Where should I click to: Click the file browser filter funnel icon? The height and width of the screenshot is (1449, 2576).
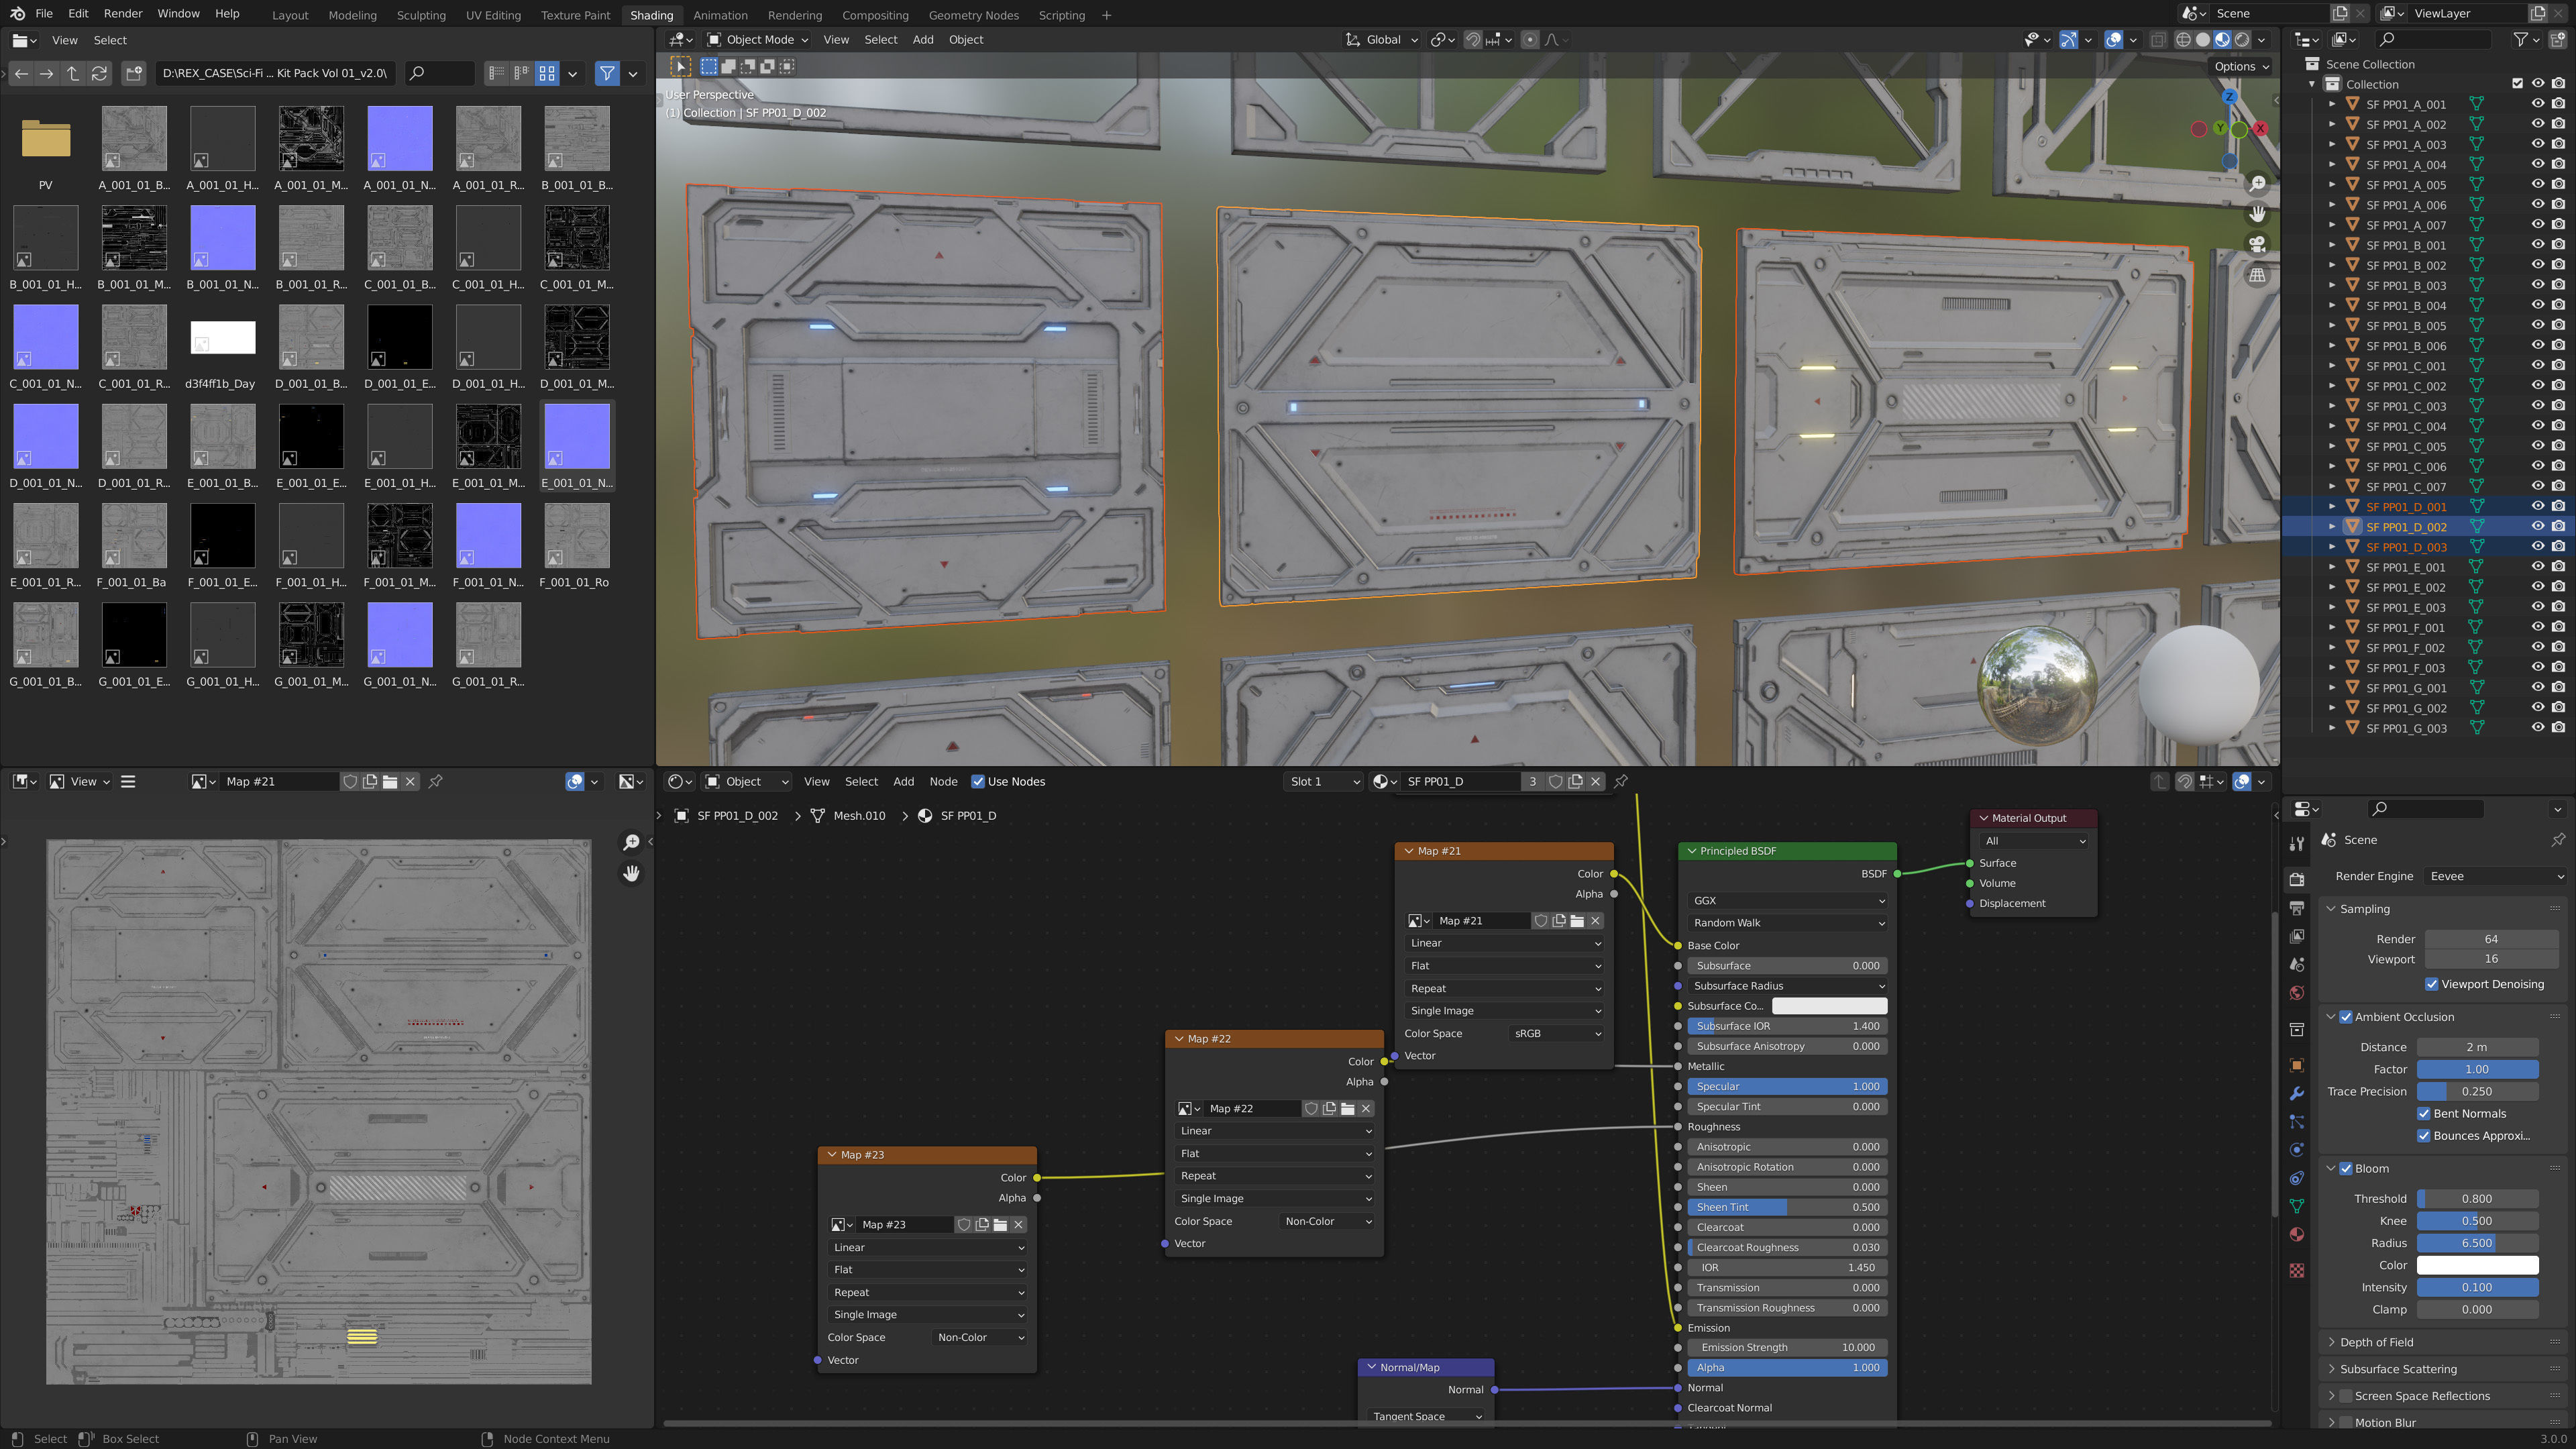pos(607,73)
